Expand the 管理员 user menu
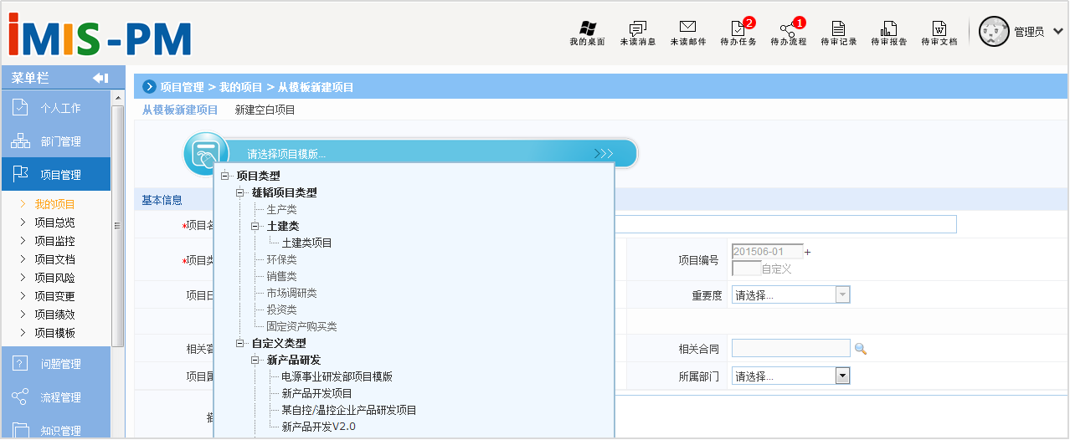 1057,32
